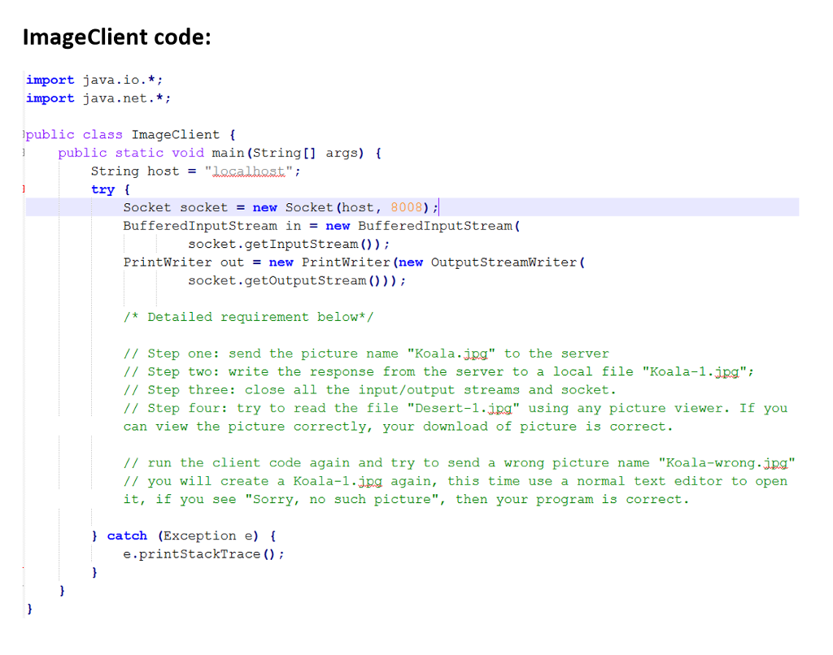The image size is (833, 655).
Task: Click the Detailed requirement comment
Action: [244, 316]
